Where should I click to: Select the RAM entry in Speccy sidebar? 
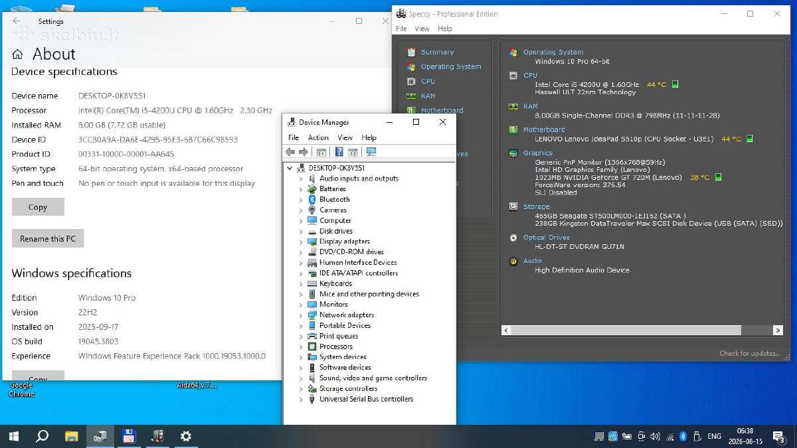click(x=428, y=96)
